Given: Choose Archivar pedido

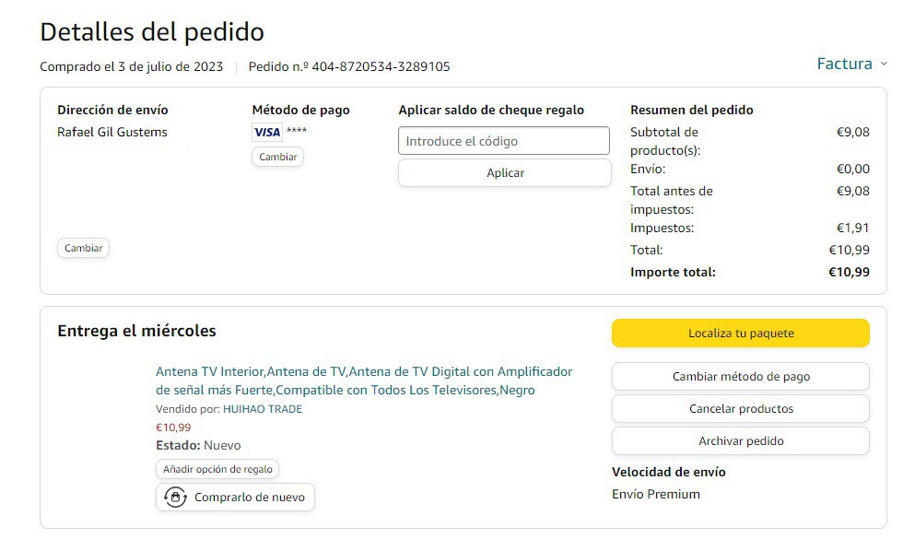Looking at the screenshot, I should (x=740, y=440).
